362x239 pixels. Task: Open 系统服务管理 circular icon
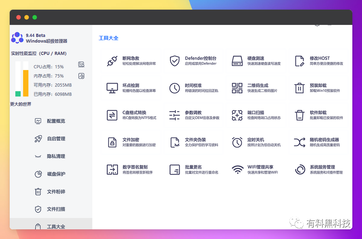point(300,169)
